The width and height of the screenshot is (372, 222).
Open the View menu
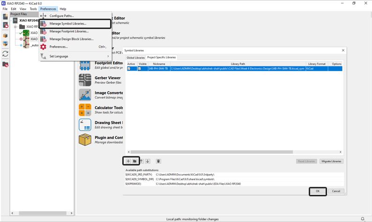(x=23, y=9)
